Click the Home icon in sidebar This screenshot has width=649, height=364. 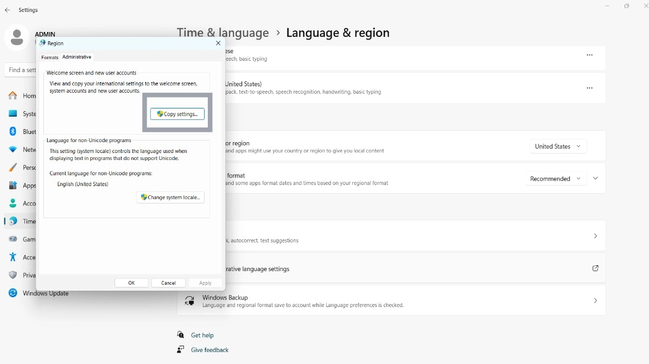(x=13, y=96)
